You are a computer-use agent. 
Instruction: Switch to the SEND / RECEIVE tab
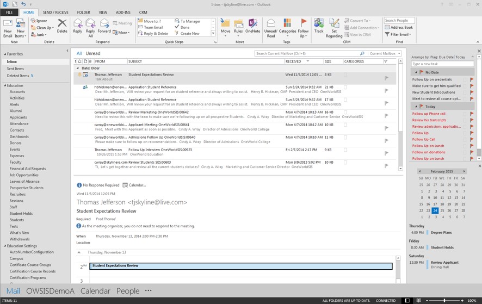click(55, 13)
